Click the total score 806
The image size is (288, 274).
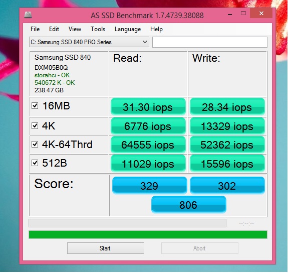coord(189,204)
